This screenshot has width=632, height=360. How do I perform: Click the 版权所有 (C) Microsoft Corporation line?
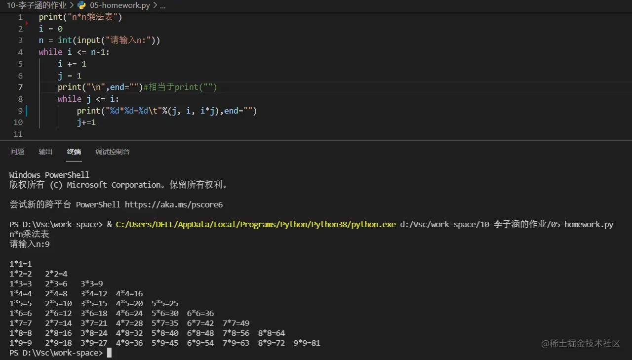119,185
